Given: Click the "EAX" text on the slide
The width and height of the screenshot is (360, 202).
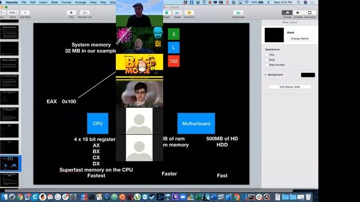Looking at the screenshot, I should 52,102.
